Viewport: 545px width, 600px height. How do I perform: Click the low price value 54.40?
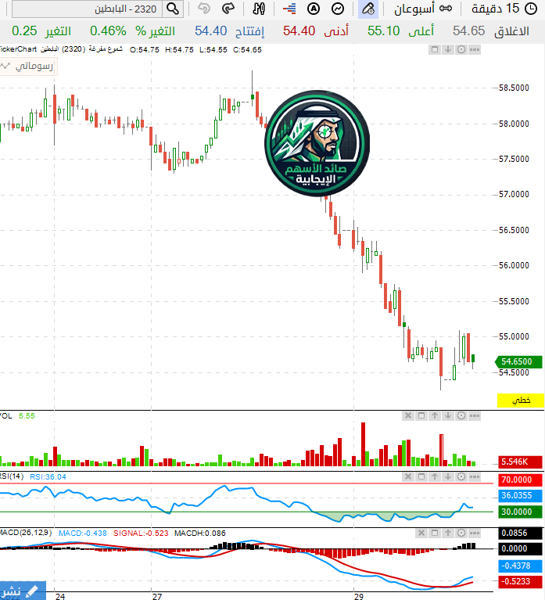coord(299,31)
